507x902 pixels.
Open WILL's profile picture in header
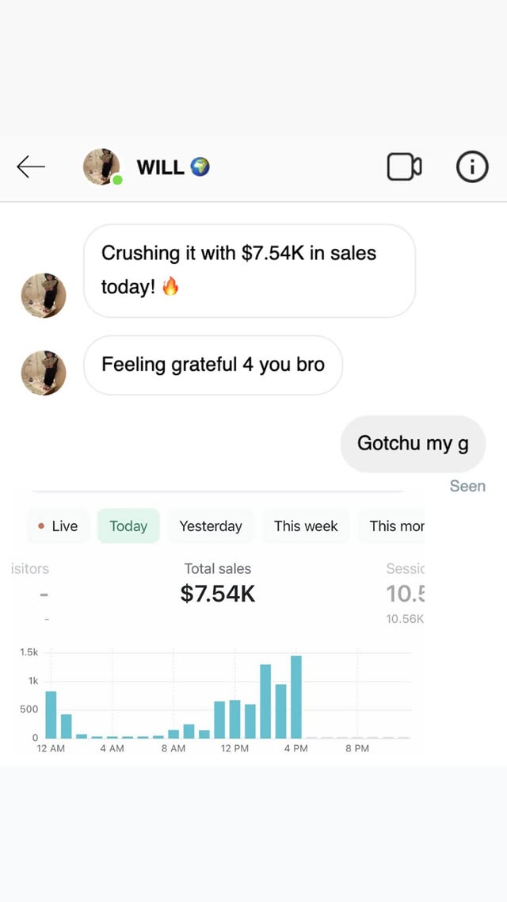point(102,166)
